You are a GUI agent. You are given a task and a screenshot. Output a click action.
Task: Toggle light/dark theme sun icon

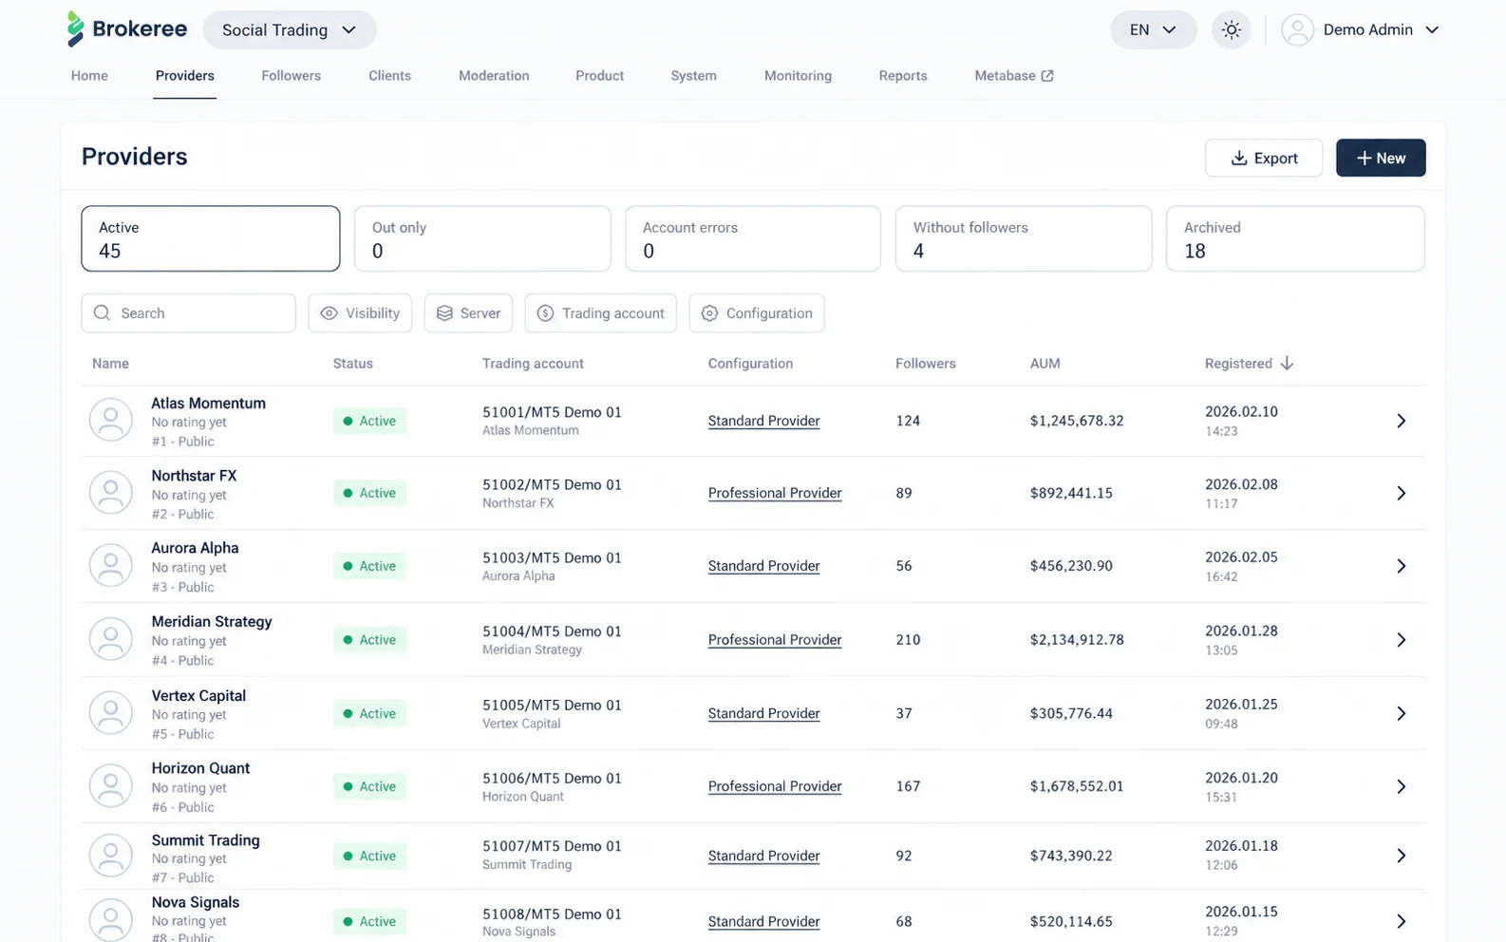coord(1232,29)
